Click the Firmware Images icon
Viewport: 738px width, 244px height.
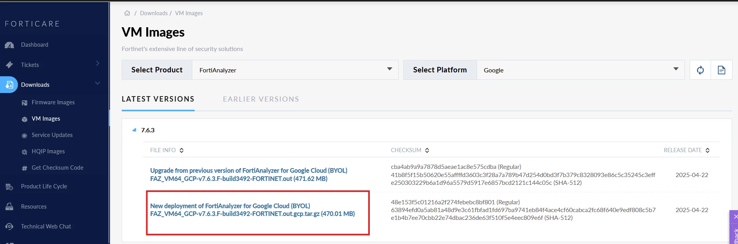[24, 103]
